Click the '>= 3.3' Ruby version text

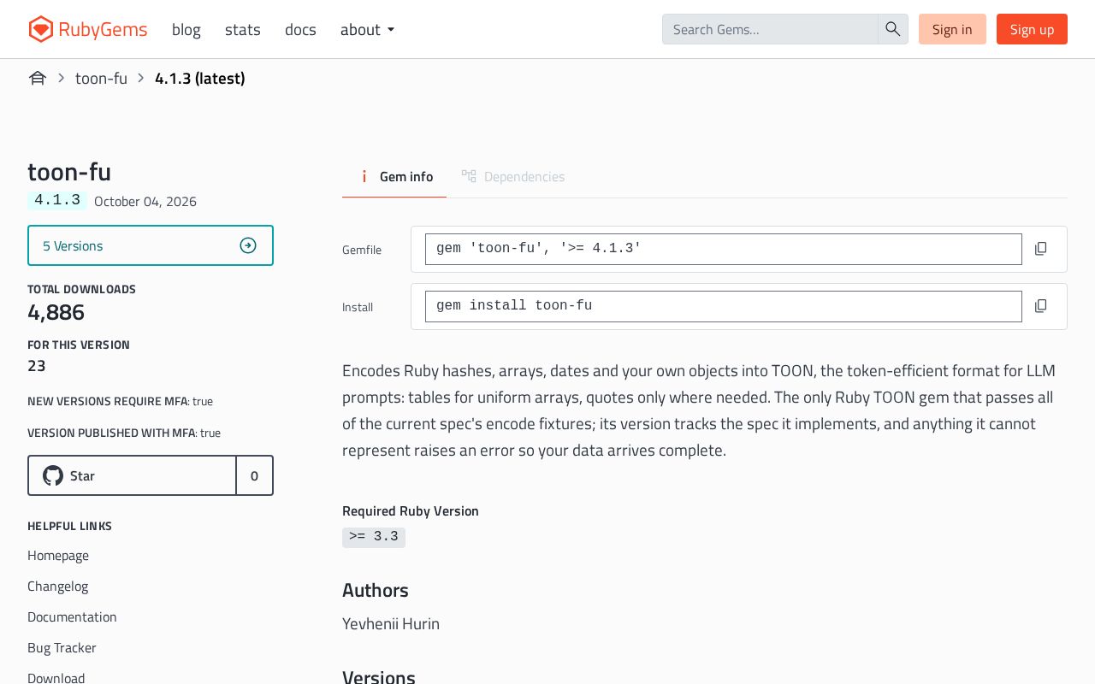tap(374, 537)
